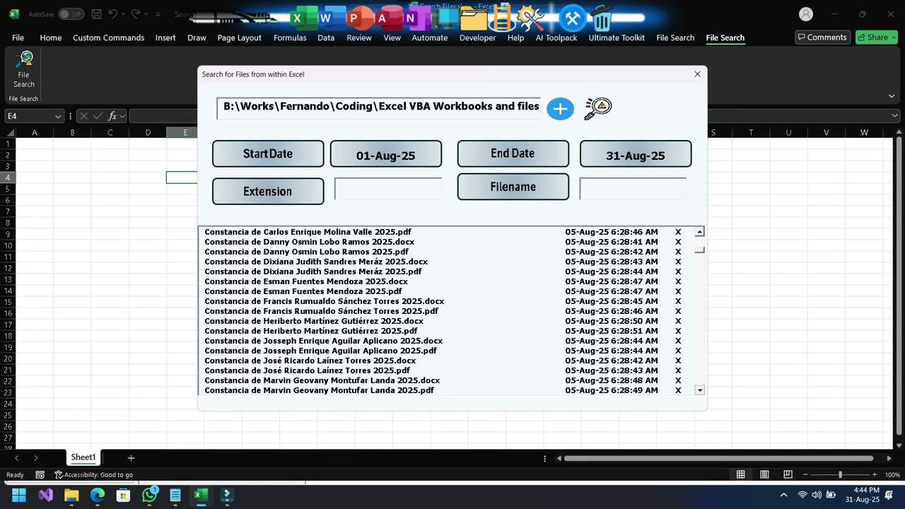Screen dimensions: 905x509
Task: Click the status bar zoom slider handle
Action: click(x=840, y=475)
